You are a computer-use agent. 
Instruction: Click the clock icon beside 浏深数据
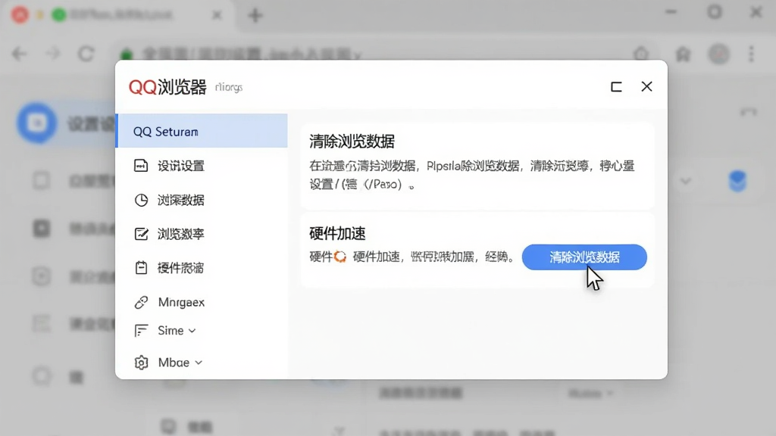[141, 200]
